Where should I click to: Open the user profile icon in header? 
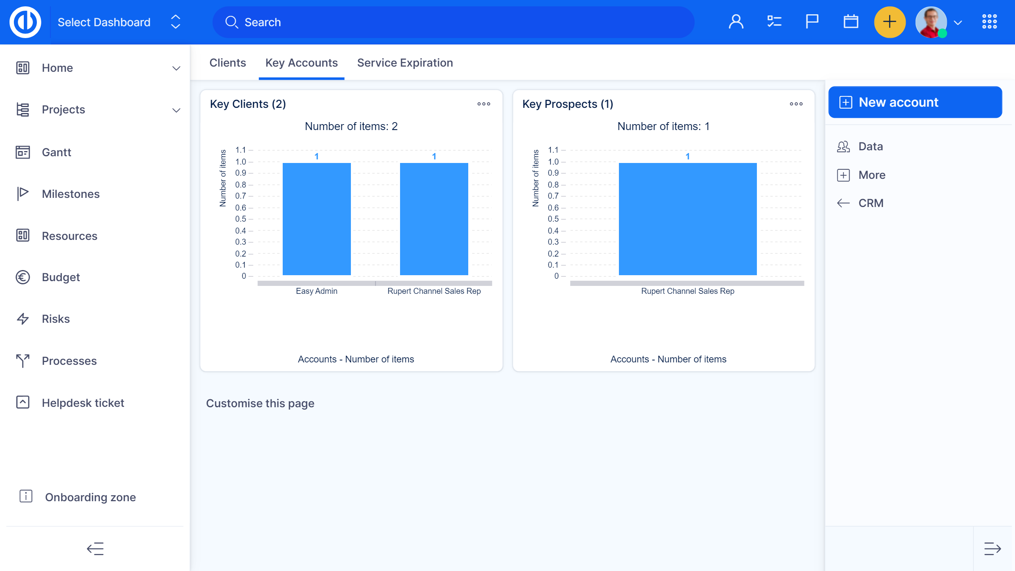(736, 22)
